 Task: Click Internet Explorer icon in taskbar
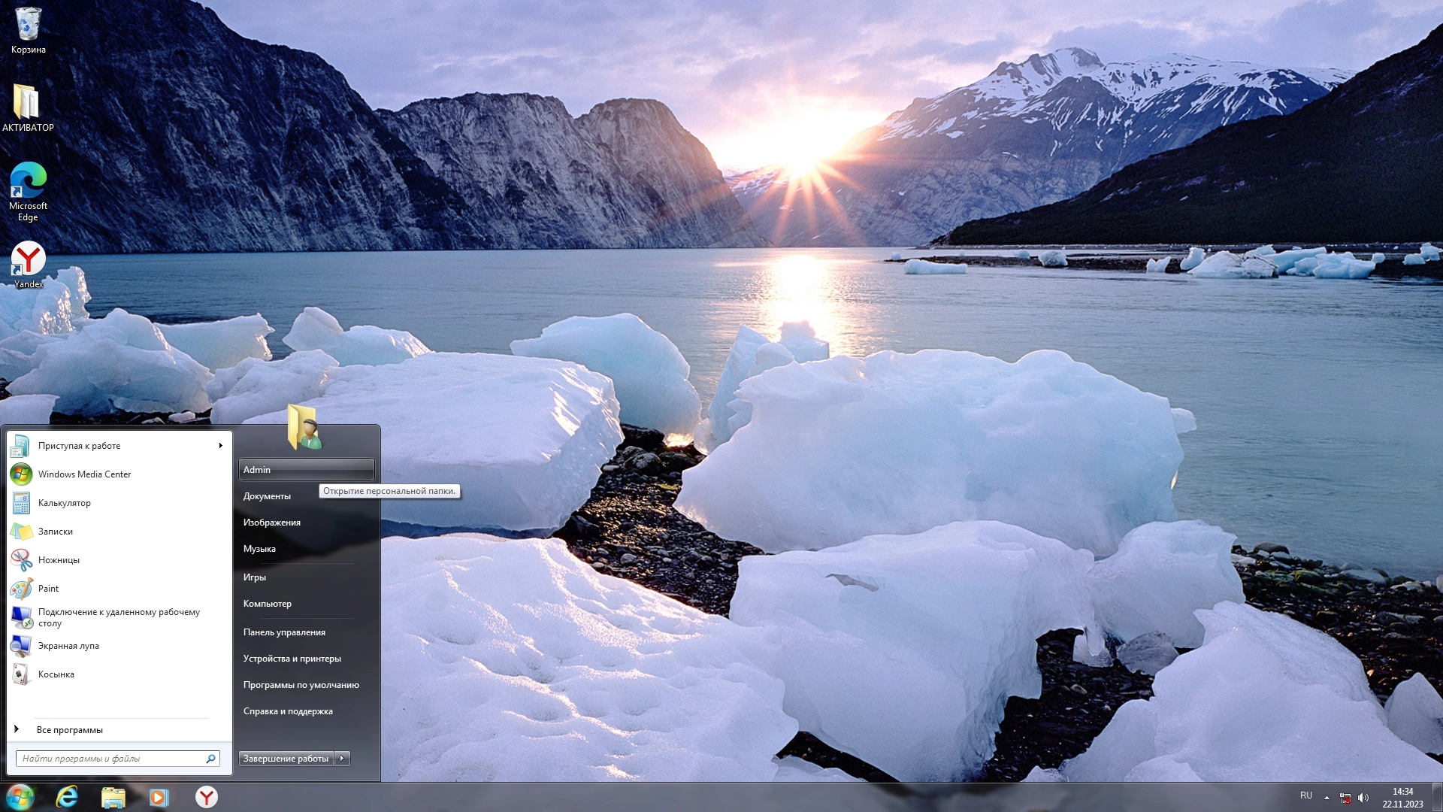pos(68,797)
